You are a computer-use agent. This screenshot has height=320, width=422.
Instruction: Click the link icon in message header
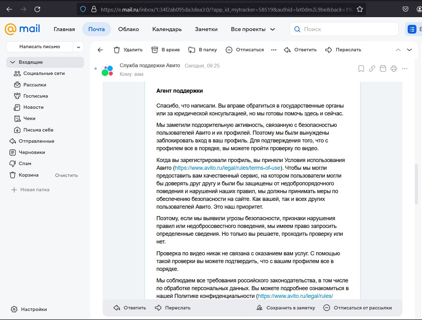click(372, 68)
